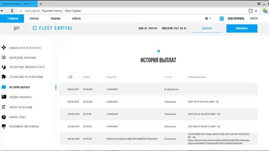This screenshot has width=269, height=151.
Task: Click the Лицевой счет balance text
Action: tap(174, 29)
